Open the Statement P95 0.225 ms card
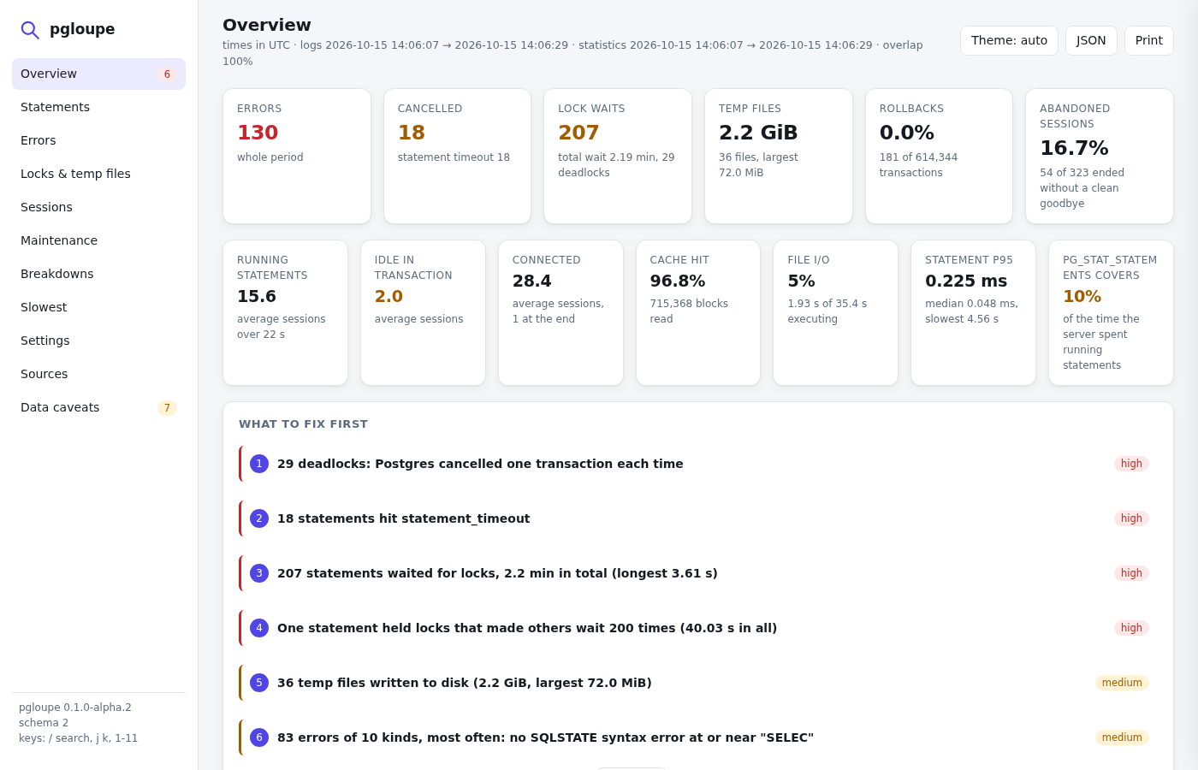1198x770 pixels. click(x=973, y=313)
